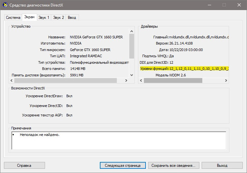This screenshot has width=247, height=173.
Task: Click inside the Примечания text box
Action: pos(118,140)
